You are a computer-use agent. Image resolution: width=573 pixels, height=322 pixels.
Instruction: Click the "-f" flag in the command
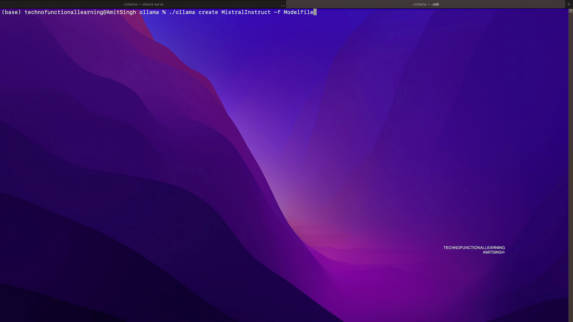[x=277, y=12]
